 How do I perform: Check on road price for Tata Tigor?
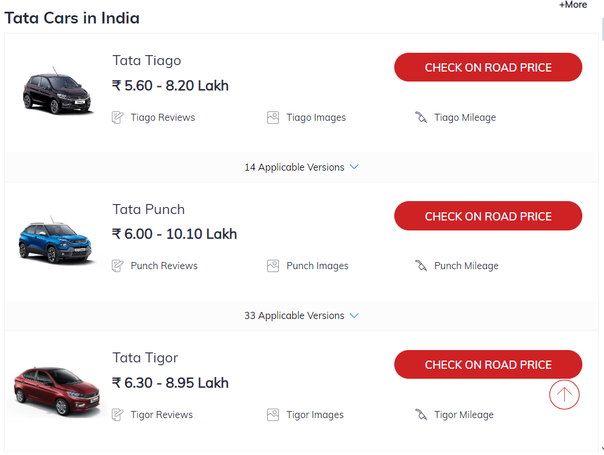(488, 365)
